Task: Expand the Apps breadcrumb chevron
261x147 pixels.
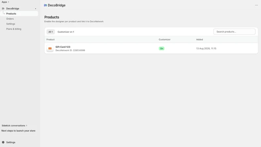Action: coord(8,2)
